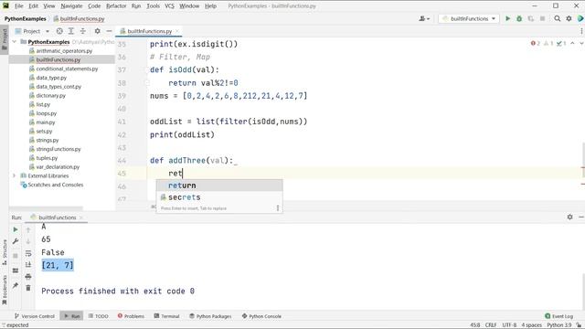585x329 pixels.
Task: Open Python Packages tool window
Action: [210, 316]
